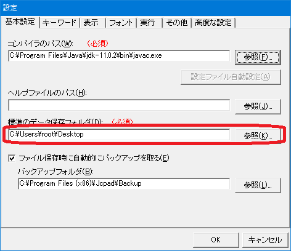Click the 設定ファイル自動設定(A) button
The image size is (291, 251).
point(231,77)
